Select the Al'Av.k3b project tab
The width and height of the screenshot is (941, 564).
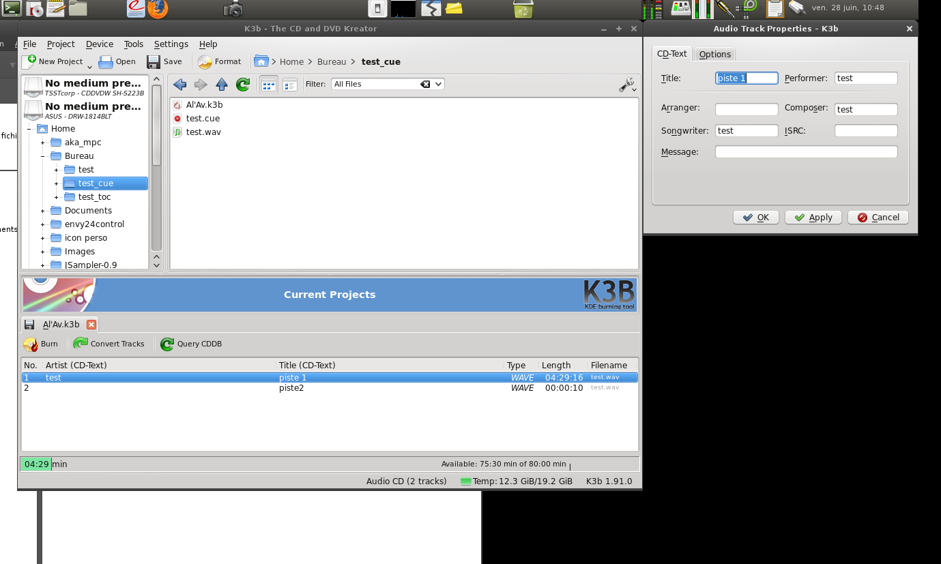pyautogui.click(x=60, y=325)
